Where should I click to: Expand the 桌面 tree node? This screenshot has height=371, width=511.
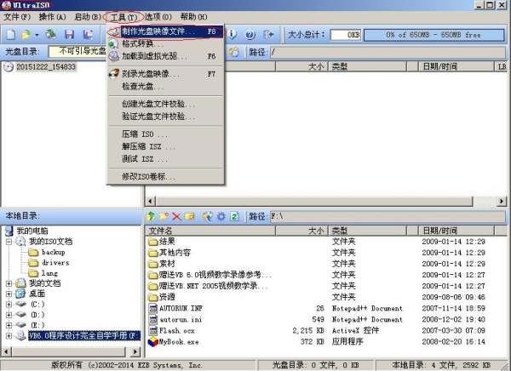pos(9,294)
